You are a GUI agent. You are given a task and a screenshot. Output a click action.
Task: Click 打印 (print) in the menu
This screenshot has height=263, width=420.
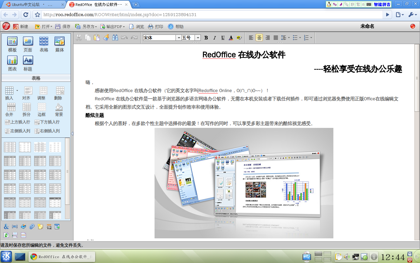coord(156,27)
